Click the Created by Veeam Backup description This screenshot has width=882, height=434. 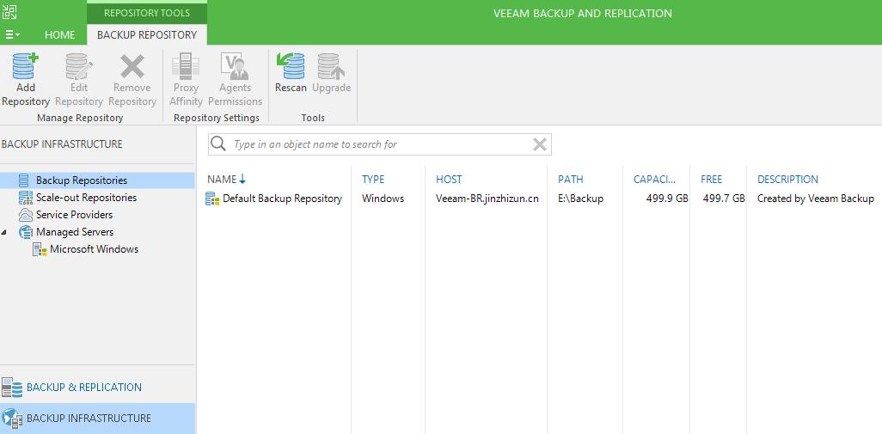tap(816, 199)
